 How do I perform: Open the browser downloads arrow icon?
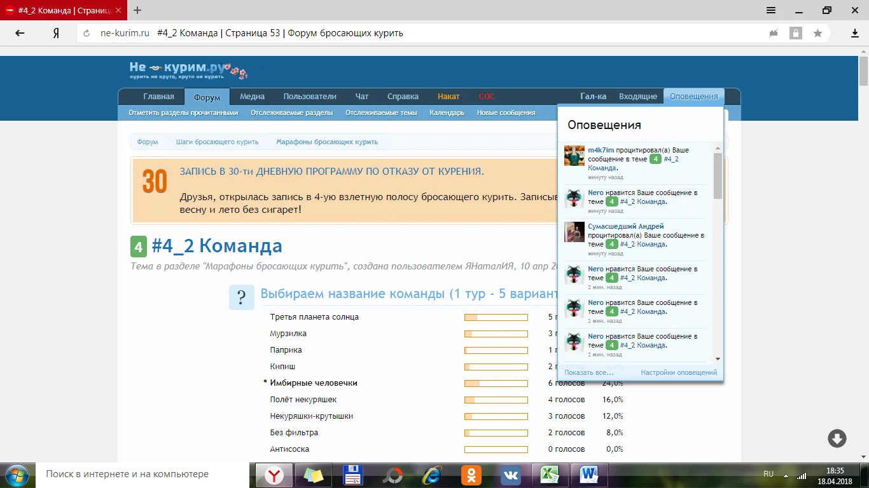coord(855,33)
